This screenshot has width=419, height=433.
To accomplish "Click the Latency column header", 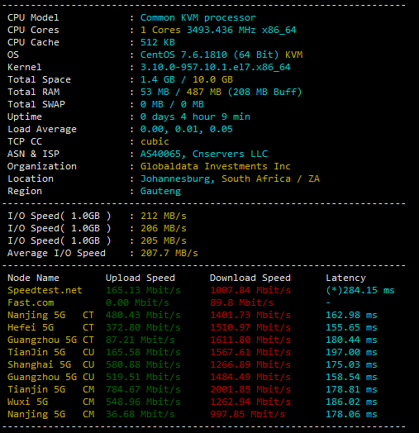I will [345, 278].
